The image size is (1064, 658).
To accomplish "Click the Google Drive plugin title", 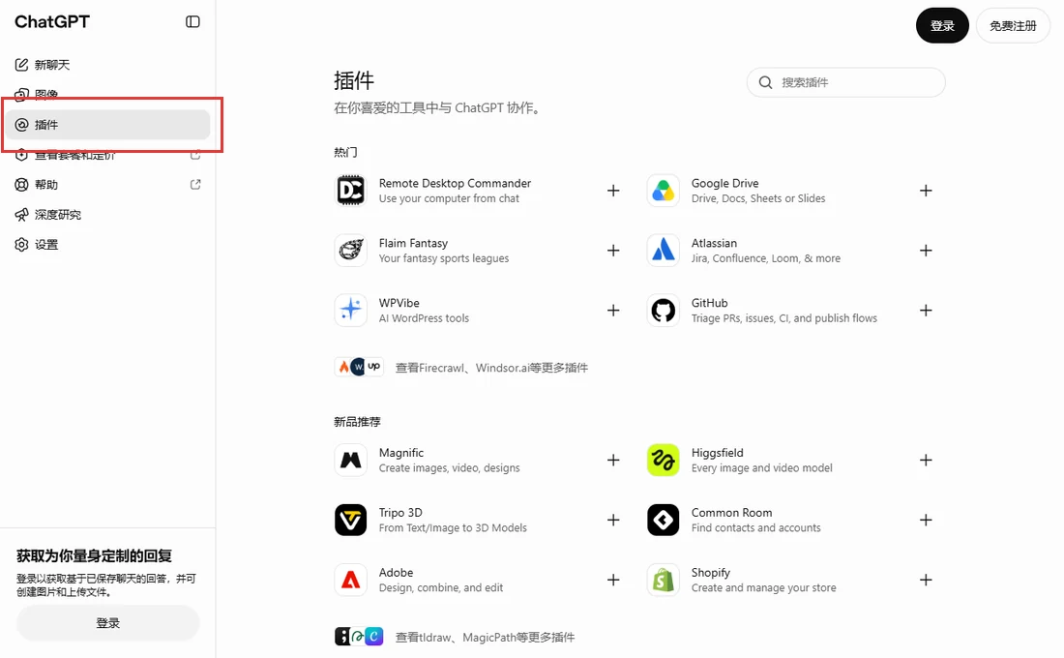I will click(724, 183).
